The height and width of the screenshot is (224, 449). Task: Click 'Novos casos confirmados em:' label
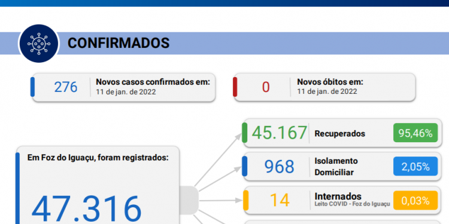coord(153,82)
